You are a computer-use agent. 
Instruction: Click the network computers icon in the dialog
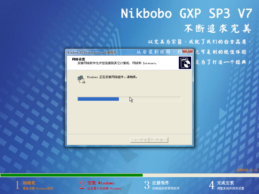click(x=81, y=79)
